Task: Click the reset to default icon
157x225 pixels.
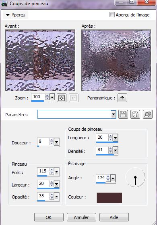Action: coord(148,114)
